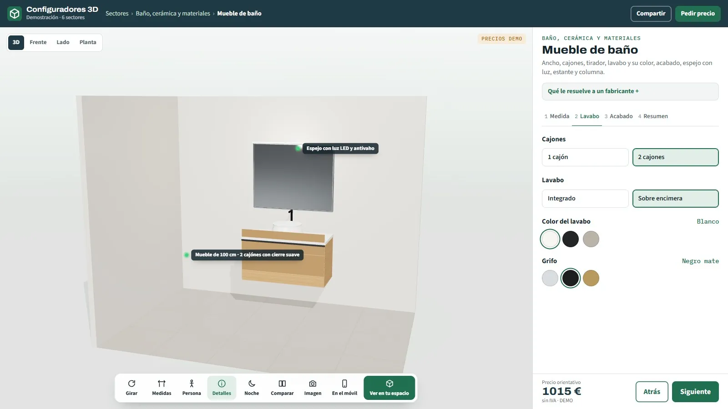
Task: Open Baño, cerámica y materiales breadcrumb
Action: [173, 14]
